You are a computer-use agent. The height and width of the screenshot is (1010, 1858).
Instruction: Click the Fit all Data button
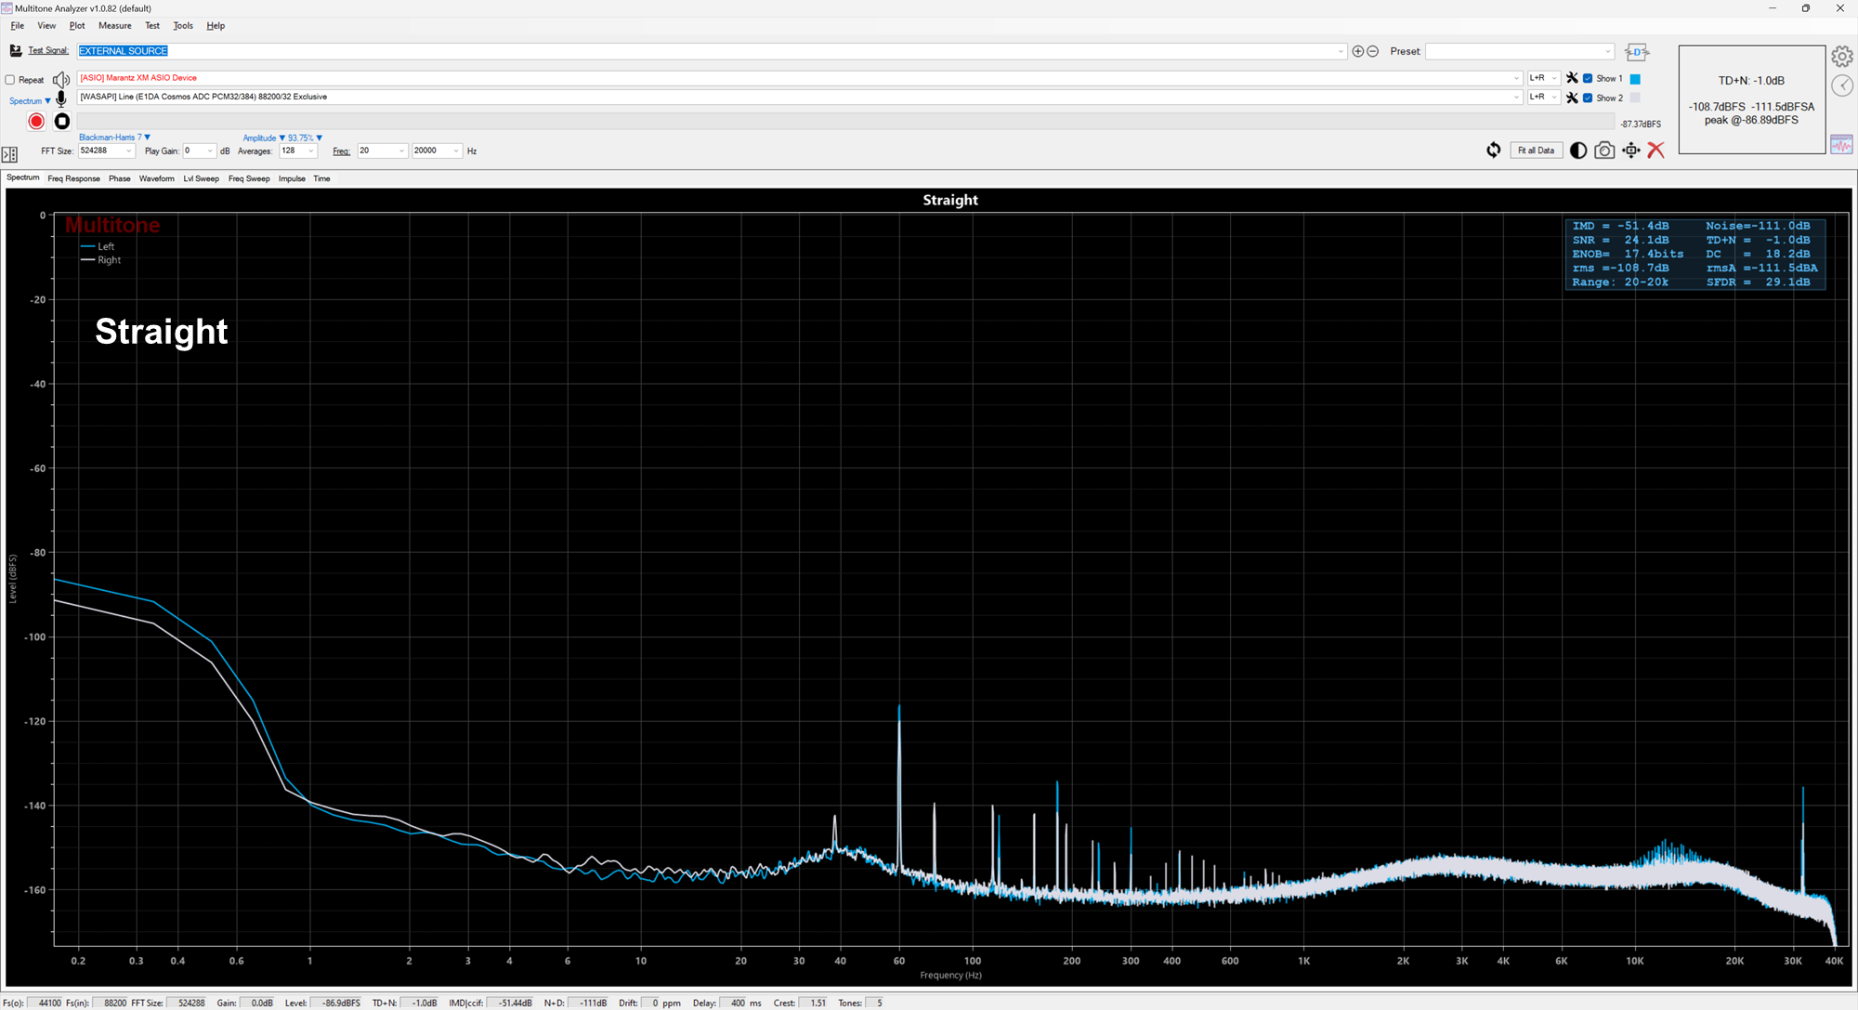(x=1536, y=151)
